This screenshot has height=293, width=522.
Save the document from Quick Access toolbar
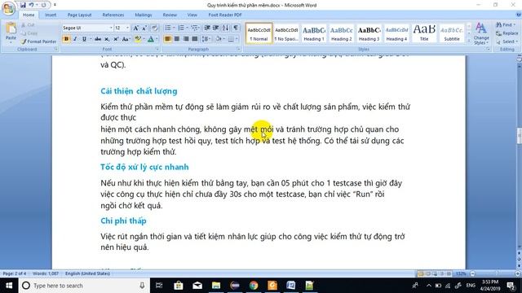pos(23,5)
